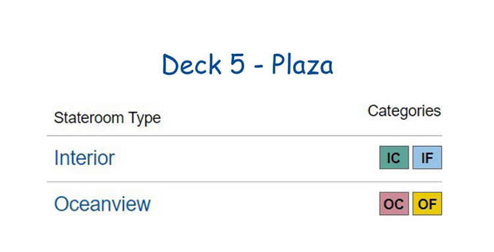Viewport: 494px width, 252px height.
Task: Select the second Oceanview category code OF
Action: (x=427, y=204)
